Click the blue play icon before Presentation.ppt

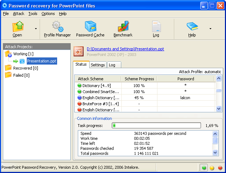(22, 61)
